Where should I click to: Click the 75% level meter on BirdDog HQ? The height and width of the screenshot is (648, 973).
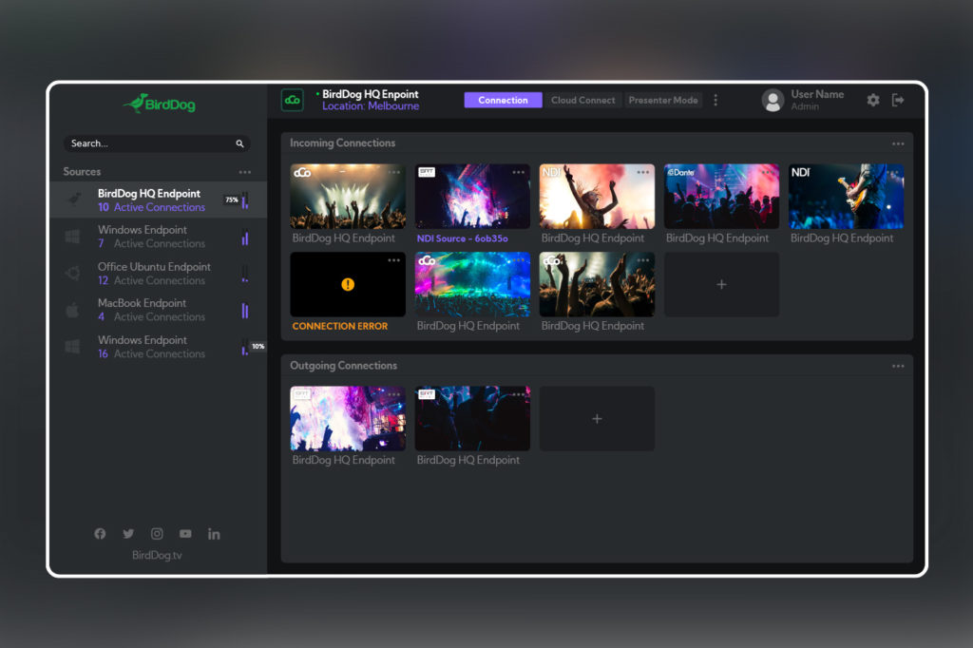point(245,200)
